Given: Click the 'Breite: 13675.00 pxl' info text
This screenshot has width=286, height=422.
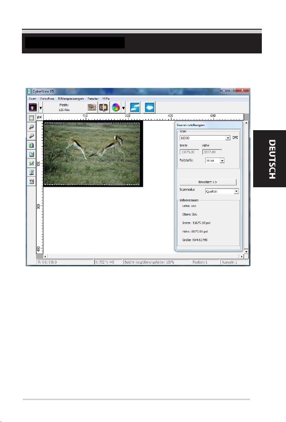Looking at the screenshot, I should (196, 223).
